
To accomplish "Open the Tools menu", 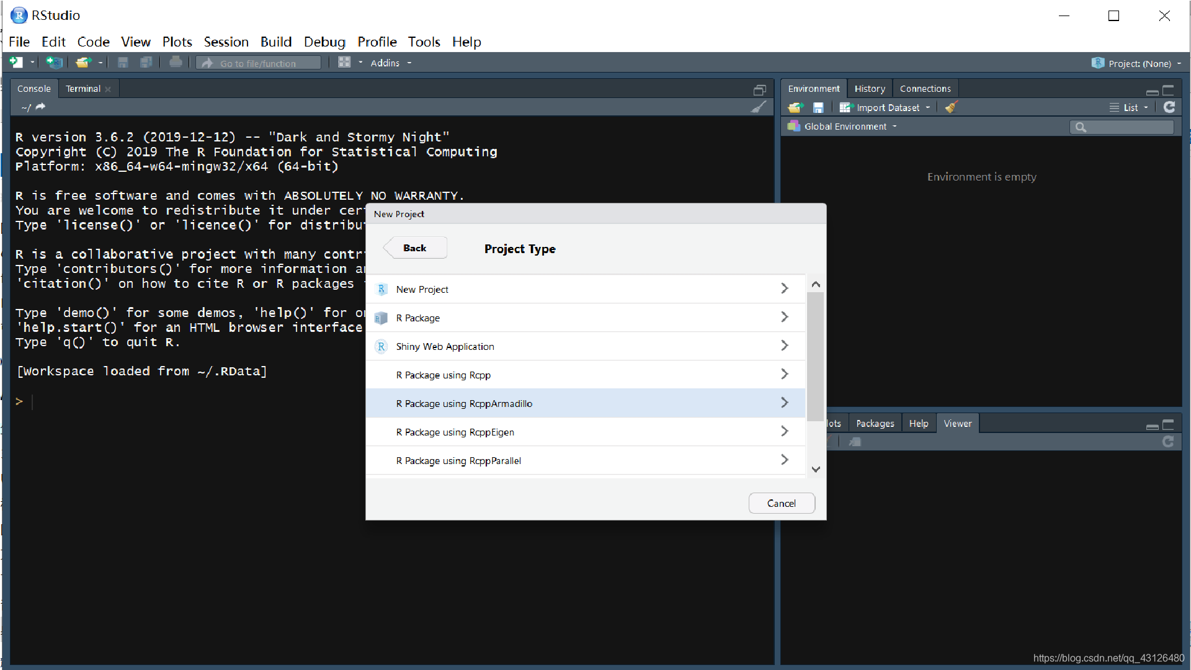I will [424, 42].
